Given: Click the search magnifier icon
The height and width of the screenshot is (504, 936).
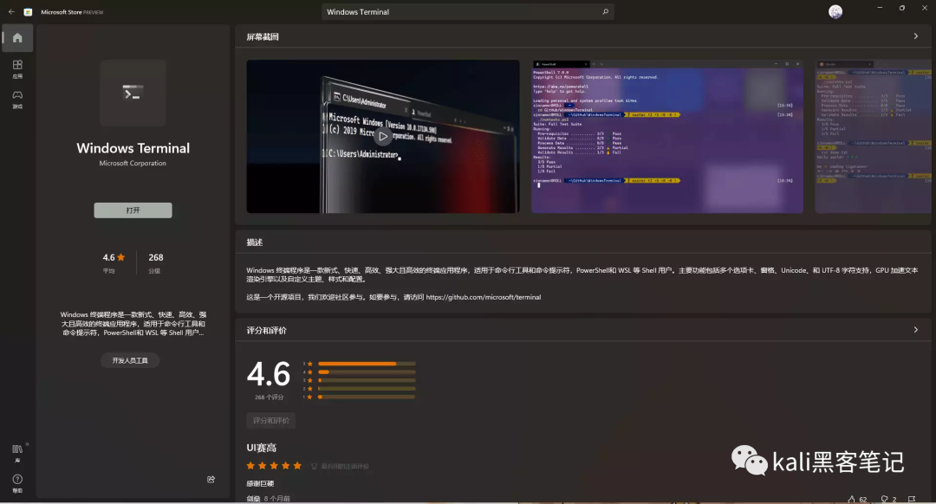Looking at the screenshot, I should click(x=605, y=11).
